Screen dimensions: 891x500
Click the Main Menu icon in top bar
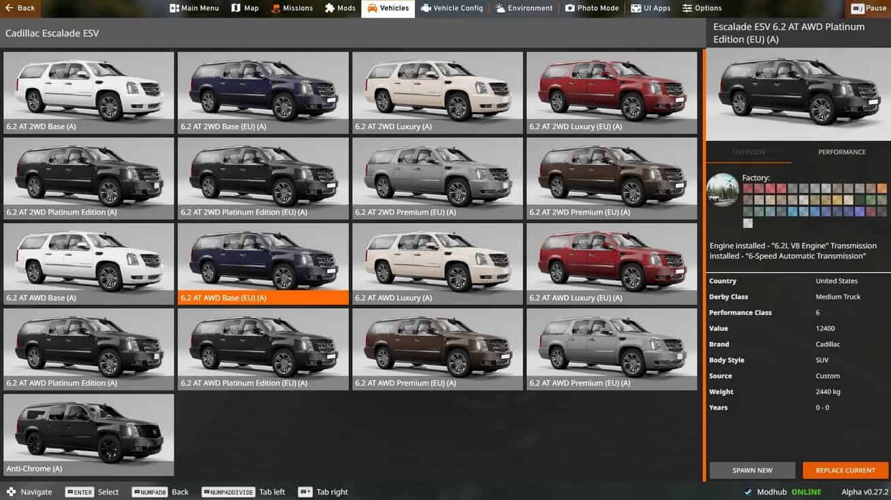tap(174, 8)
